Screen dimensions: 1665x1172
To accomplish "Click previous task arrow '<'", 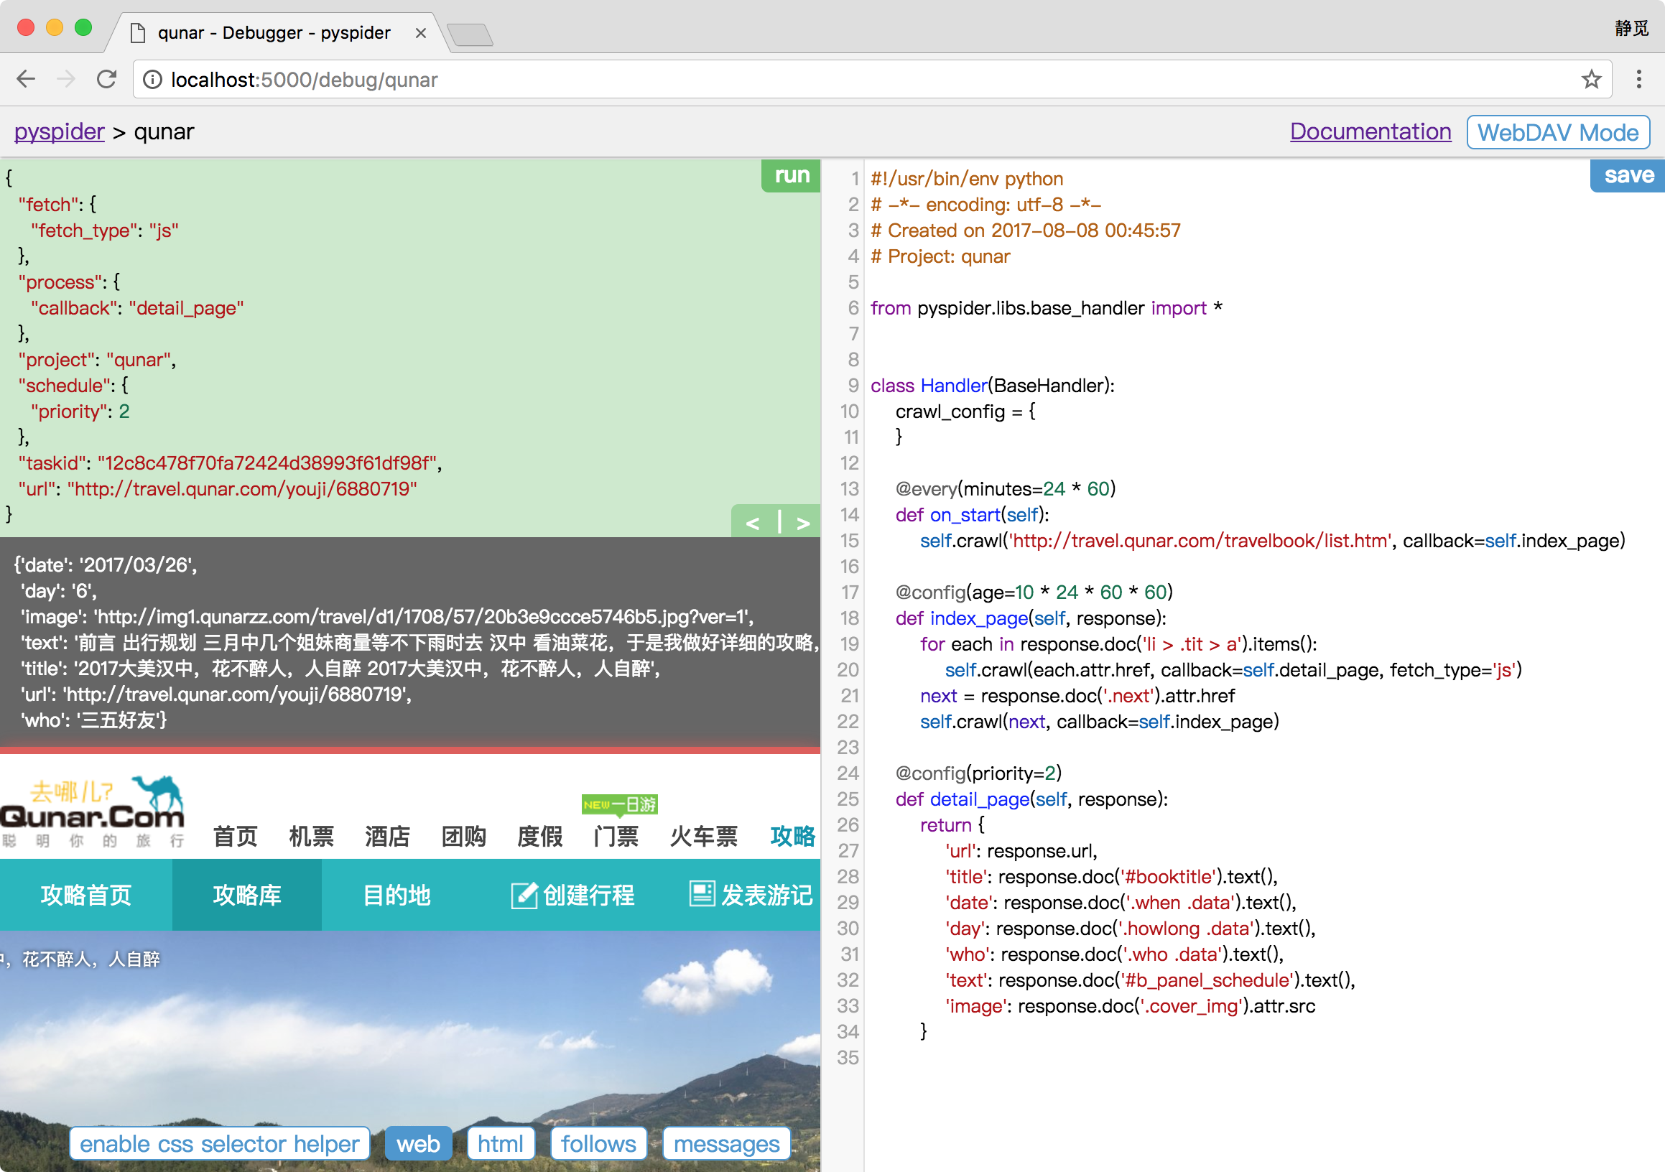I will click(x=753, y=523).
